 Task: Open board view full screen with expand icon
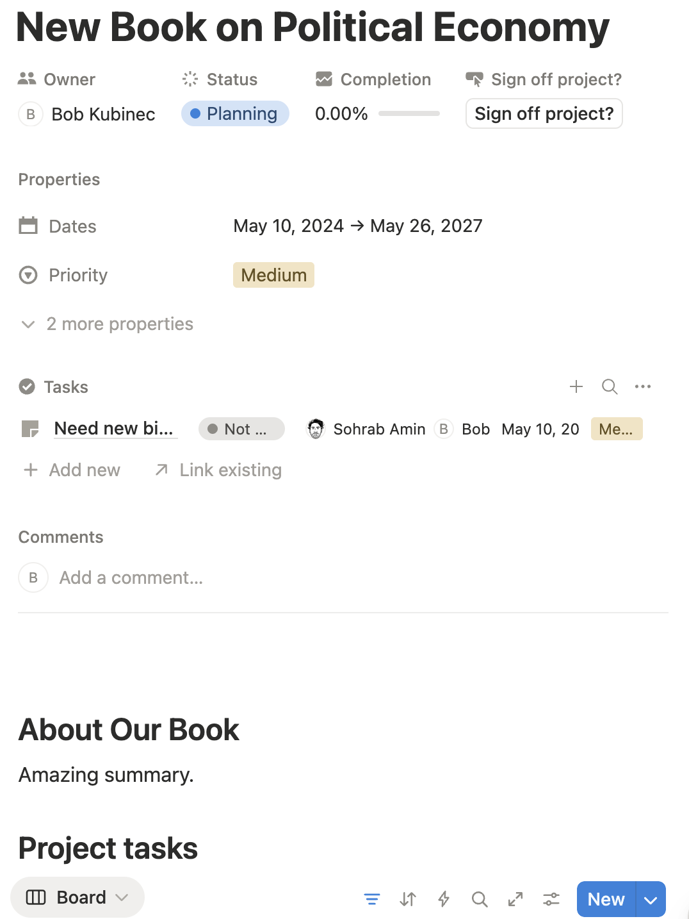tap(515, 899)
